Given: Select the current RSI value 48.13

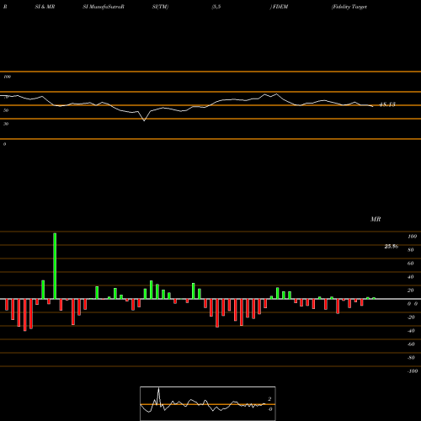Looking at the screenshot, I should pyautogui.click(x=387, y=104).
